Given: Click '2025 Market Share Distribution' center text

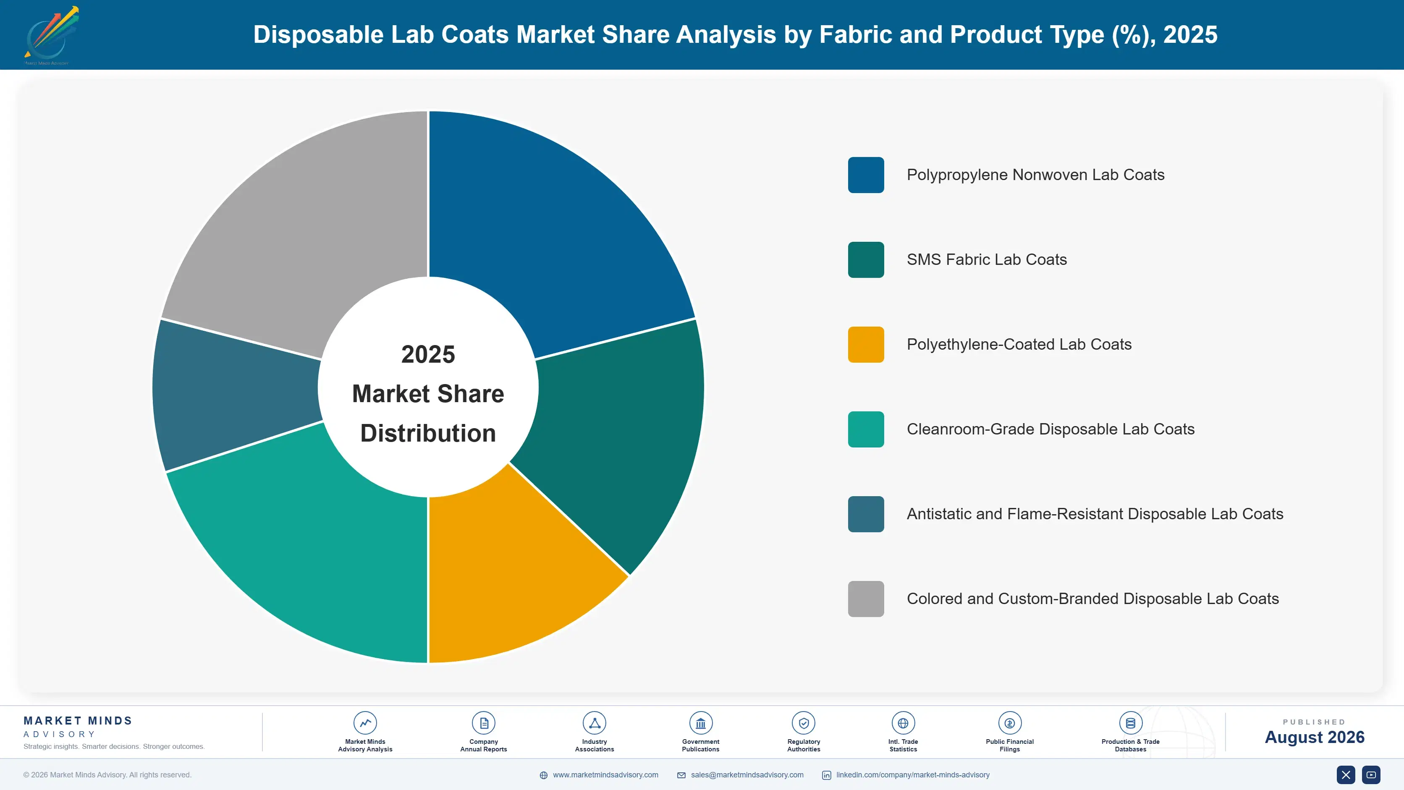Looking at the screenshot, I should [x=428, y=394].
